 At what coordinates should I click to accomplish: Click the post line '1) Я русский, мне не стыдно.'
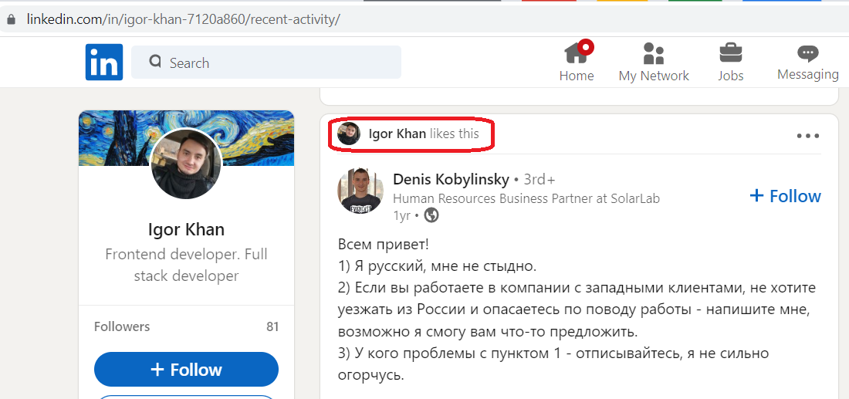click(x=437, y=266)
